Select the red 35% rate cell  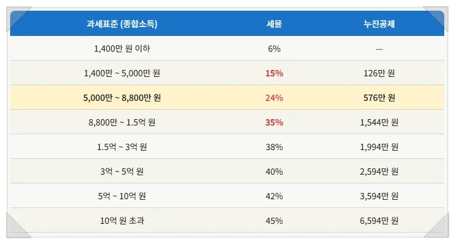pyautogui.click(x=275, y=122)
